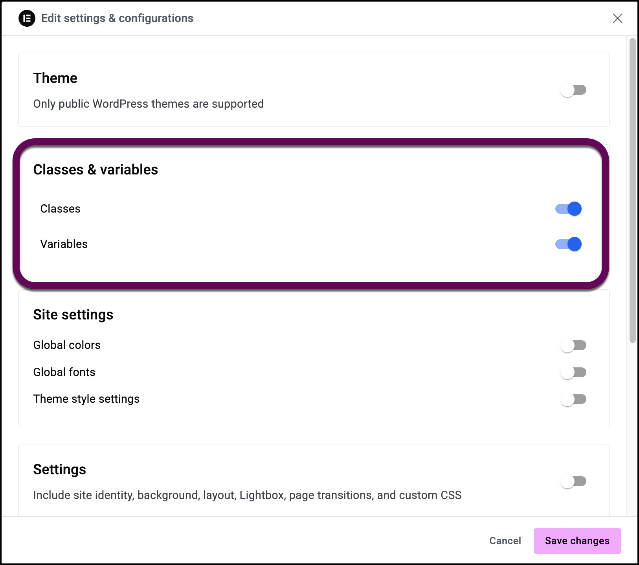Enable the Global fonts toggle
The width and height of the screenshot is (639, 565).
[574, 372]
